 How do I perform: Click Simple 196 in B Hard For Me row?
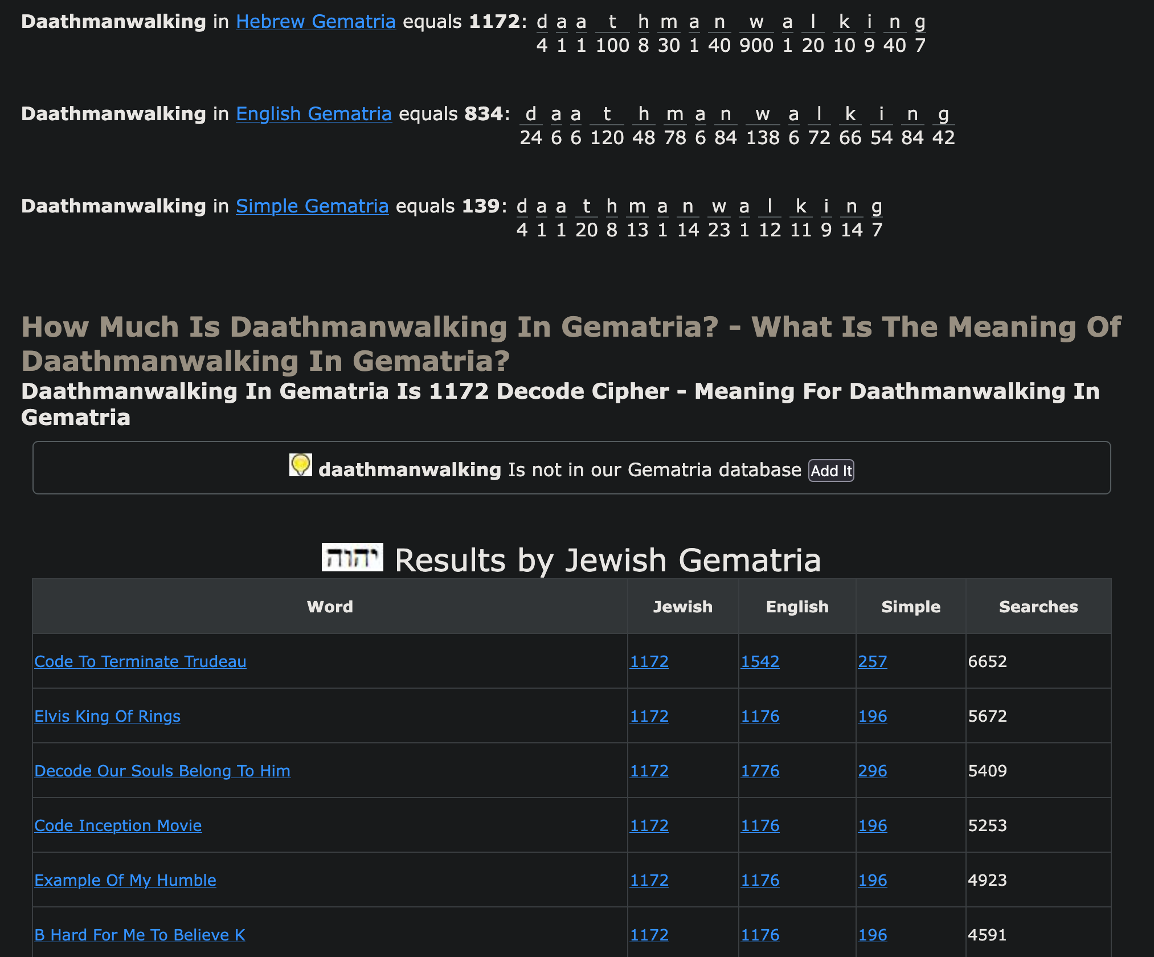click(x=873, y=935)
